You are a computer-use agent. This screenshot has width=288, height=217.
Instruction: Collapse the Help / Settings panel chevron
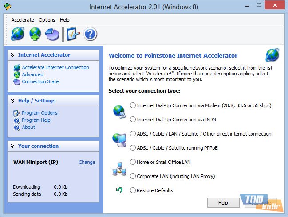click(13, 101)
